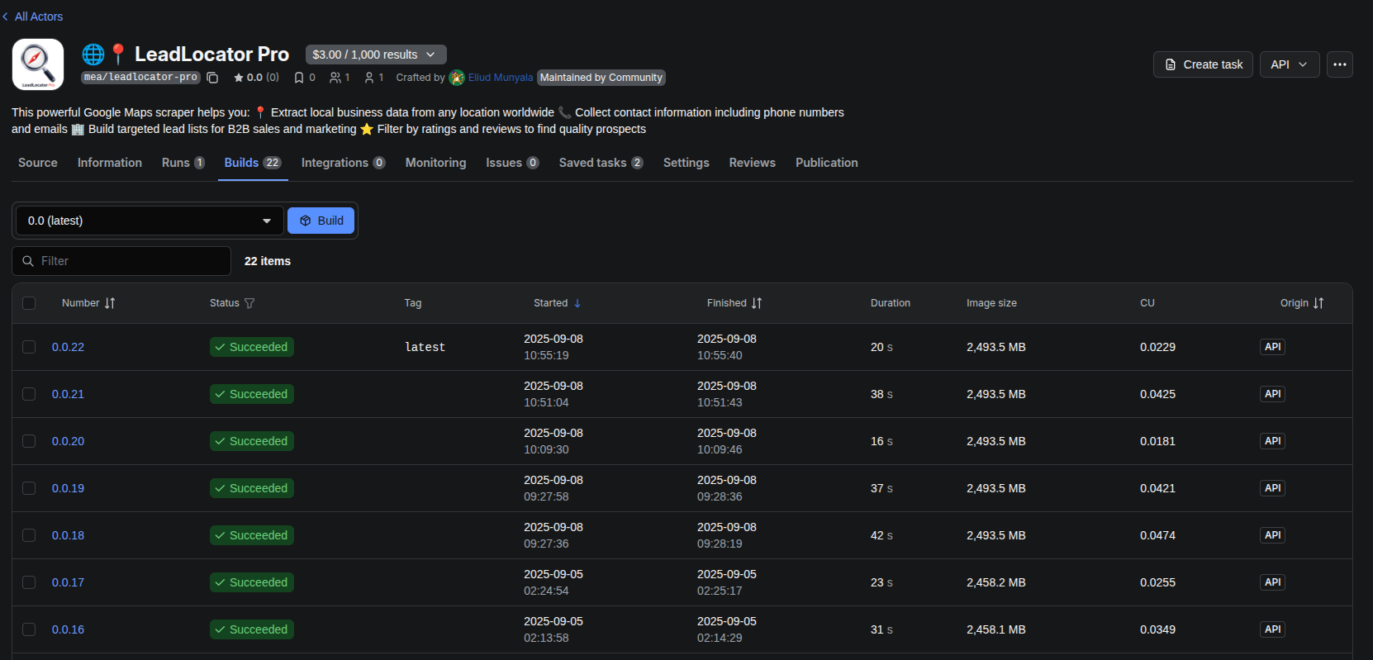Click Succeeded status badge of build 0.0.22
This screenshot has width=1373, height=660.
252,347
